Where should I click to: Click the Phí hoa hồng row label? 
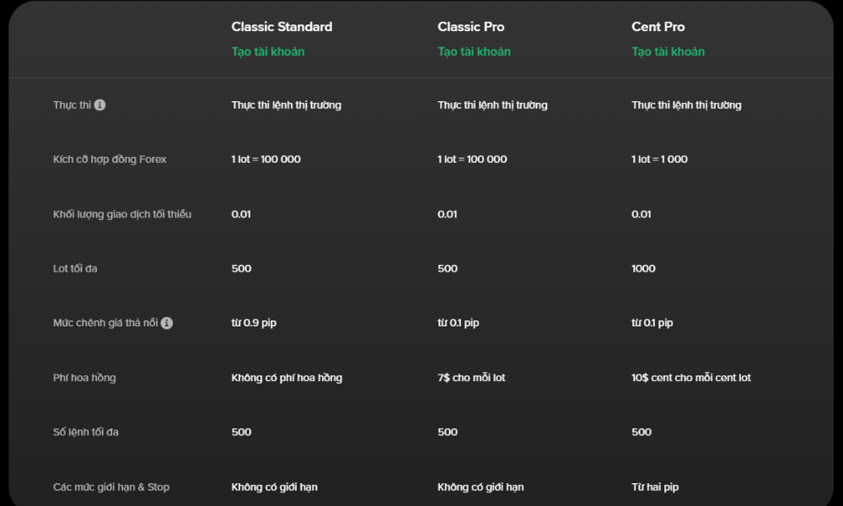(x=84, y=378)
